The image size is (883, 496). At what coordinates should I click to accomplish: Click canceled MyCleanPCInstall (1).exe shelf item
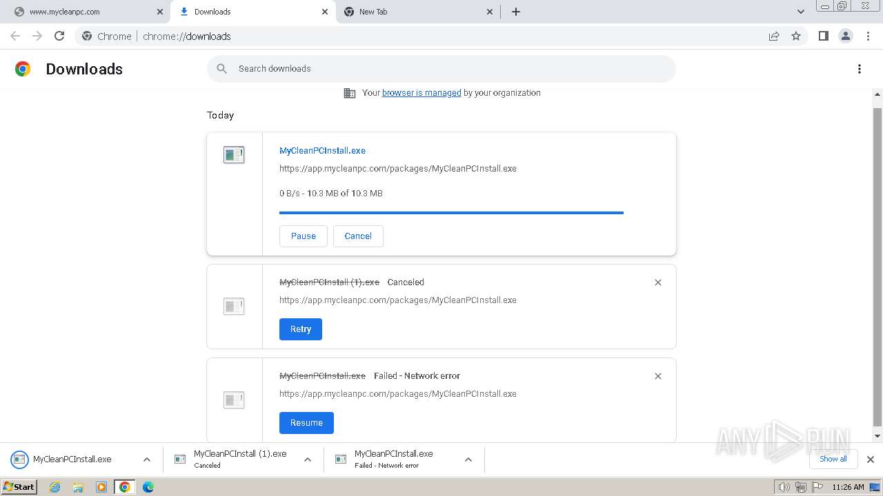(x=235, y=459)
